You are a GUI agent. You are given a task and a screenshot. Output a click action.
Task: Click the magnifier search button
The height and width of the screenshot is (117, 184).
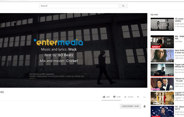click(123, 6)
